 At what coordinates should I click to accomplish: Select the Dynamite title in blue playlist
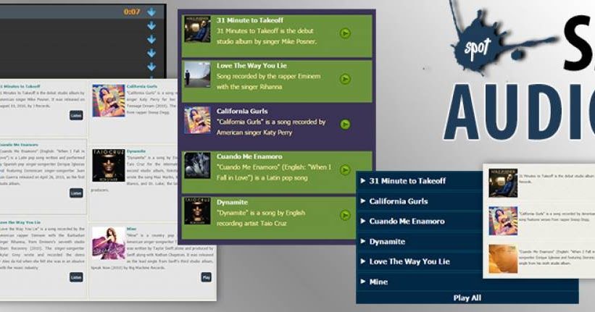click(387, 242)
